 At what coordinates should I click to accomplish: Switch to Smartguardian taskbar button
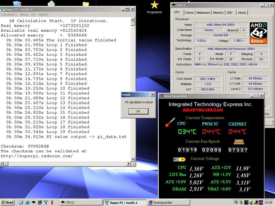168,203
